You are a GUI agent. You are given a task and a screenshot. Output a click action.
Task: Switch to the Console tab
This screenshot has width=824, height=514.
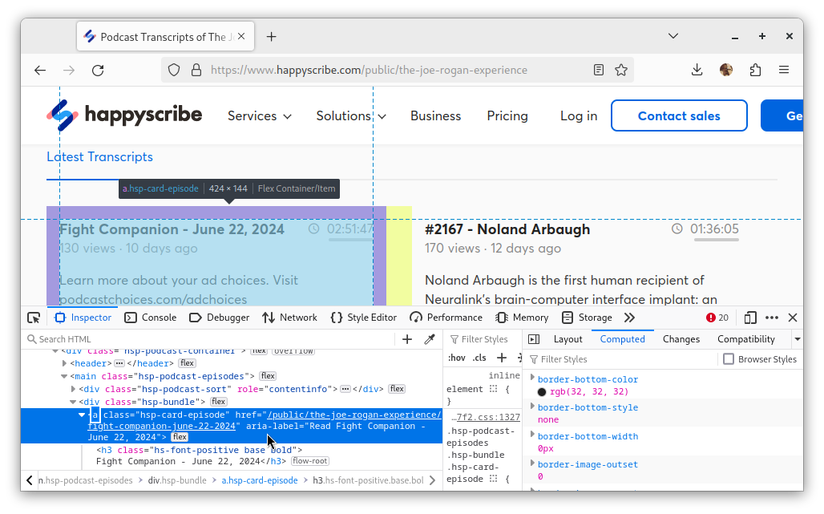pyautogui.click(x=151, y=318)
